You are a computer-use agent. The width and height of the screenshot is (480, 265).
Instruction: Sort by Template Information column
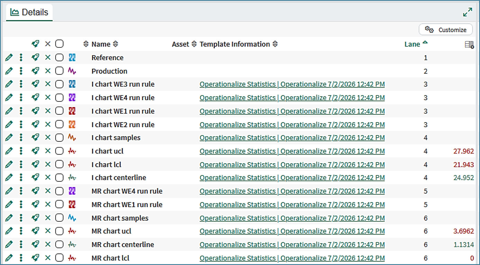coord(275,44)
